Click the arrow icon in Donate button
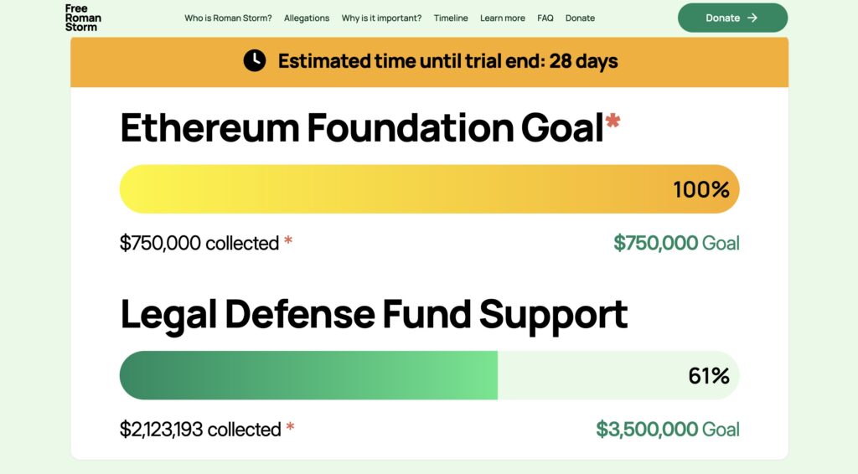Image resolution: width=858 pixels, height=474 pixels. click(x=752, y=18)
